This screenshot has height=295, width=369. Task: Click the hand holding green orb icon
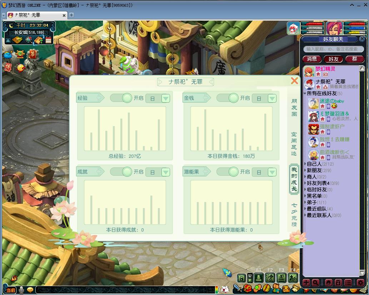(257, 288)
